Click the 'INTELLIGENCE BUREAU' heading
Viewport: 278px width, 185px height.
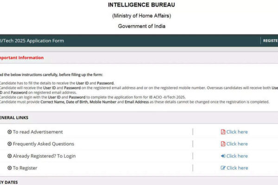(x=141, y=5)
